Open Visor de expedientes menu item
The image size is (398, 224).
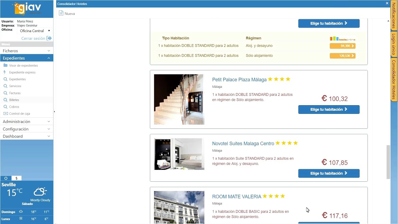[24, 66]
